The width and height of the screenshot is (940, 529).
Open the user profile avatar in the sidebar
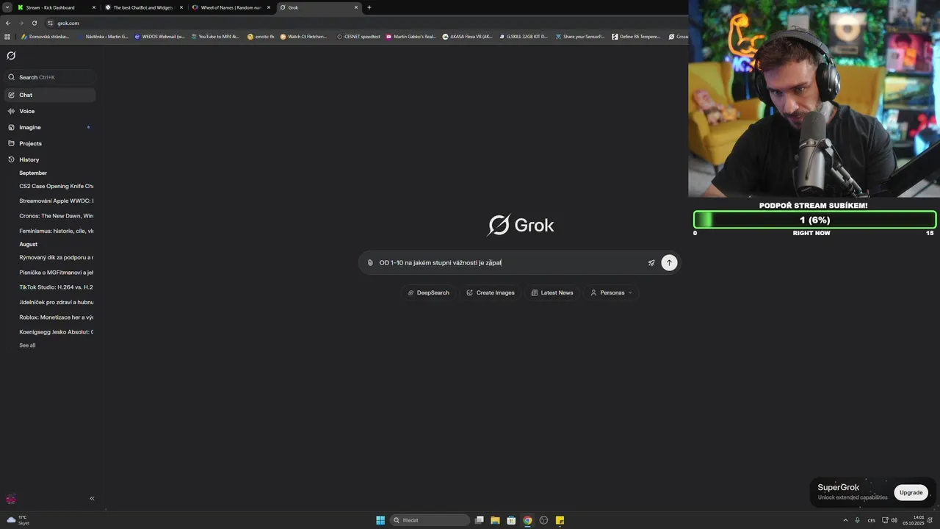click(11, 499)
